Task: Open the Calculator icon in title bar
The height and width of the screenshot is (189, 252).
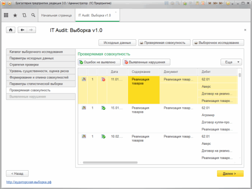Action: tap(197, 3)
